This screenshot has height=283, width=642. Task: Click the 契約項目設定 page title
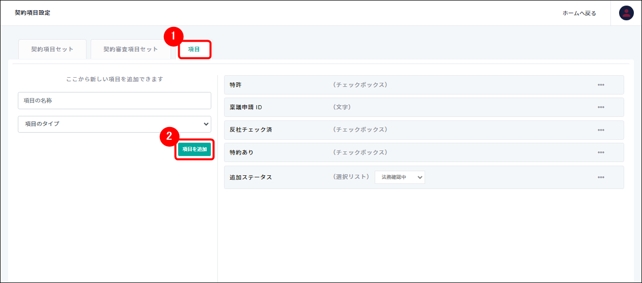click(33, 13)
